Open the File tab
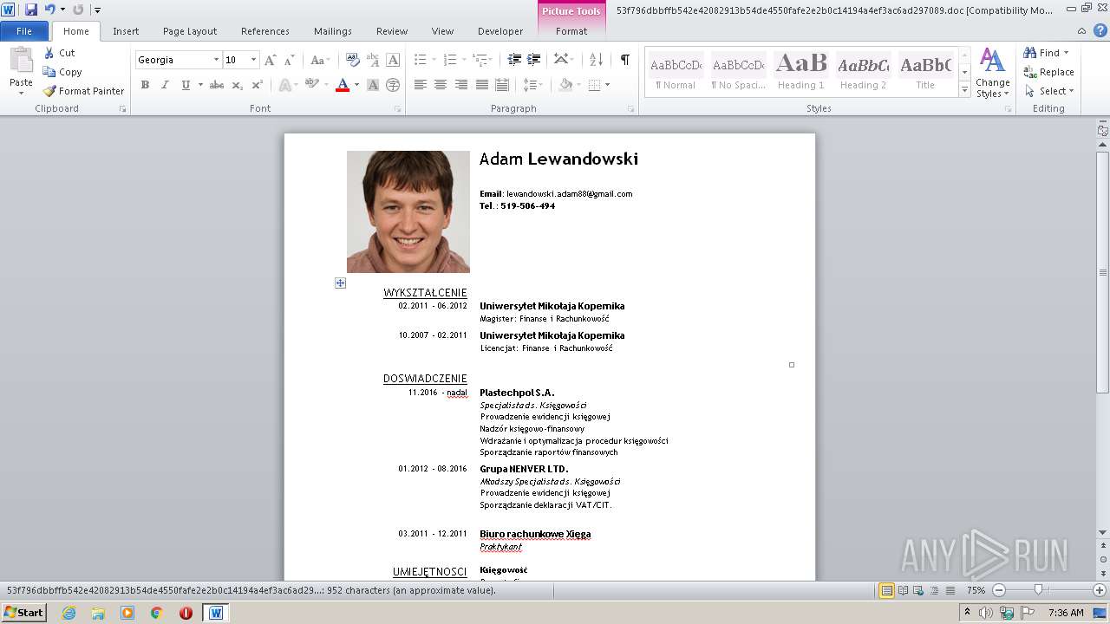The image size is (1110, 624). (24, 31)
